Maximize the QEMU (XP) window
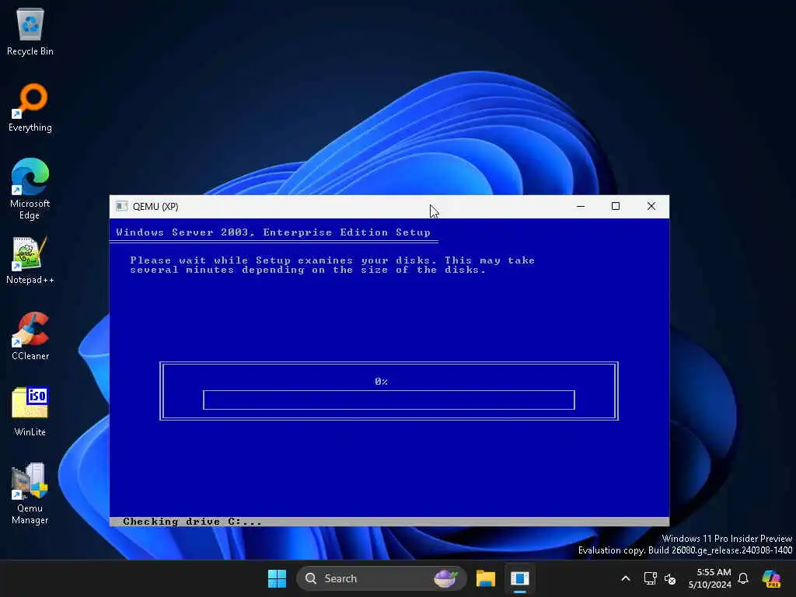Screen dimensions: 796x597 pyautogui.click(x=616, y=206)
